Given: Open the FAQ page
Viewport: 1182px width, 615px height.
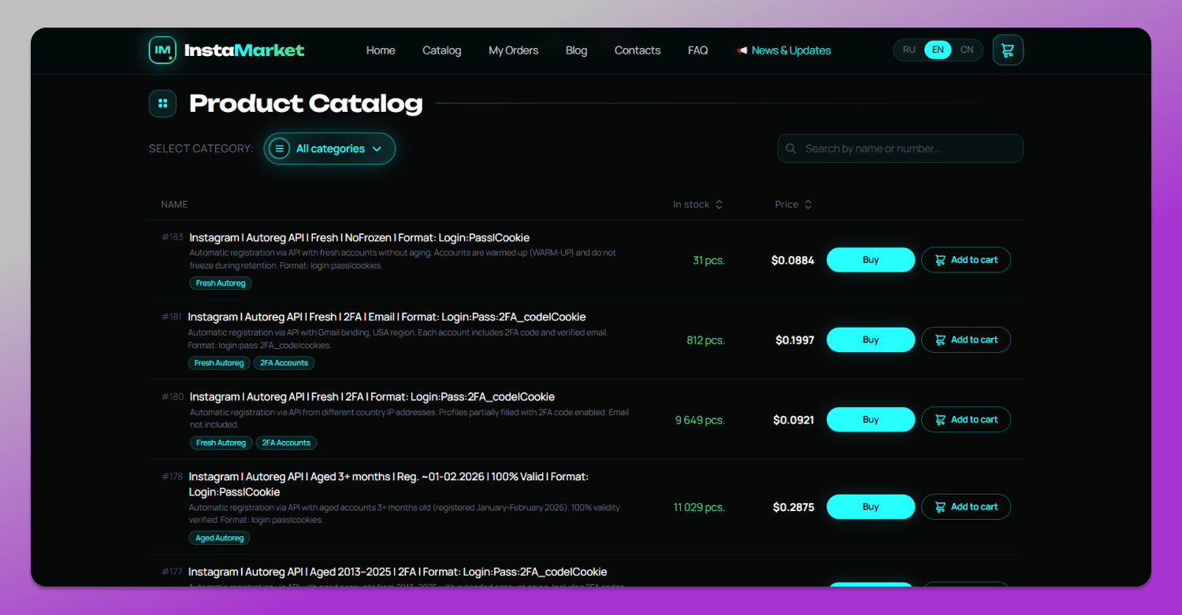Looking at the screenshot, I should (x=697, y=50).
